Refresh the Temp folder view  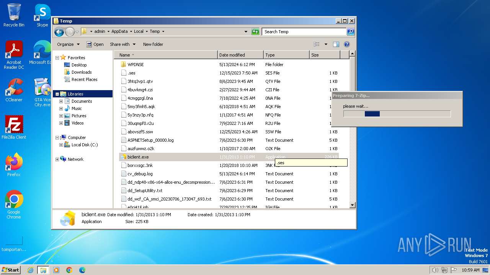(x=255, y=32)
